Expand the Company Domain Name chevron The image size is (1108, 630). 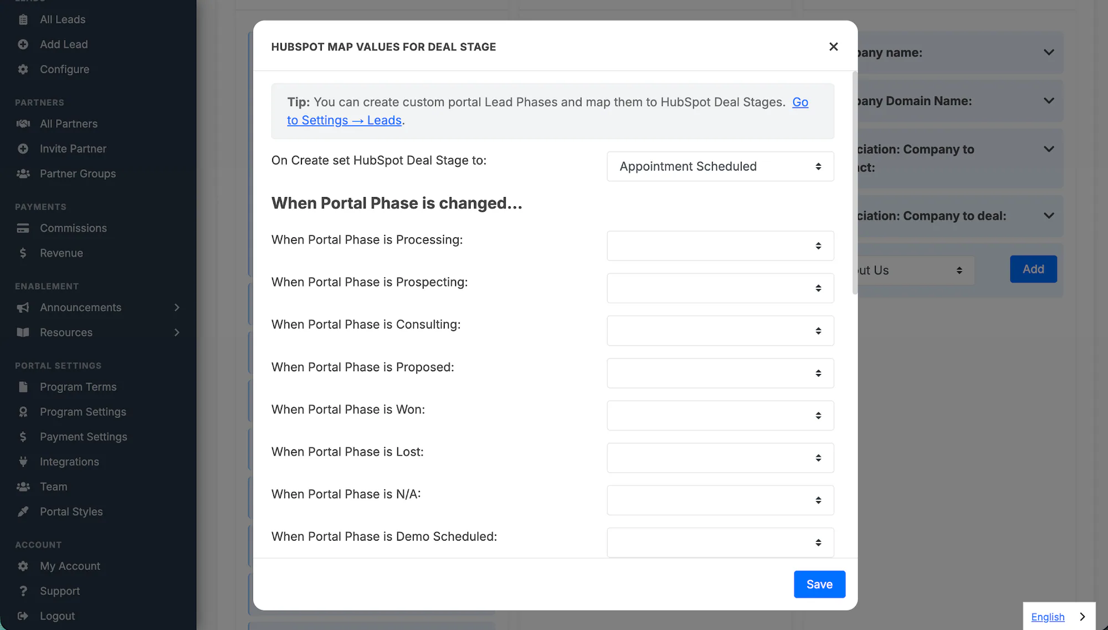pyautogui.click(x=1049, y=101)
